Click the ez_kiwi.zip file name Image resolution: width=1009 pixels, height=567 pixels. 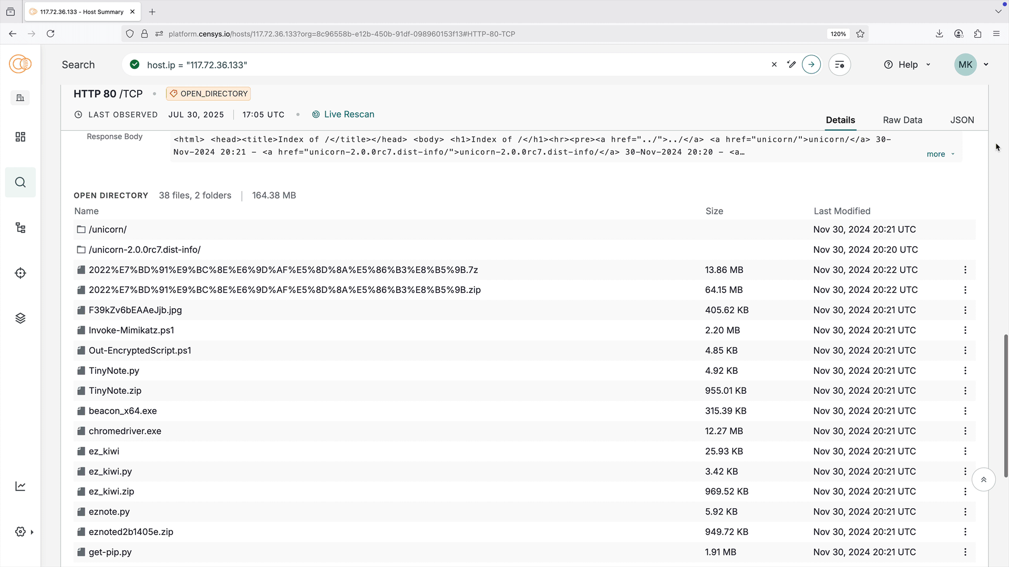coord(111,492)
